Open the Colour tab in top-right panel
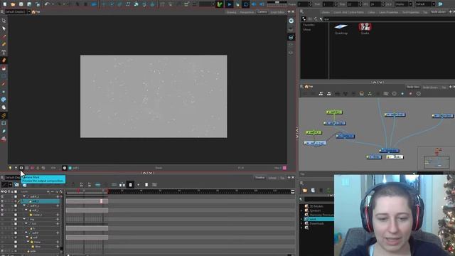Image resolution: width=455 pixels, height=256 pixels. 371,12
